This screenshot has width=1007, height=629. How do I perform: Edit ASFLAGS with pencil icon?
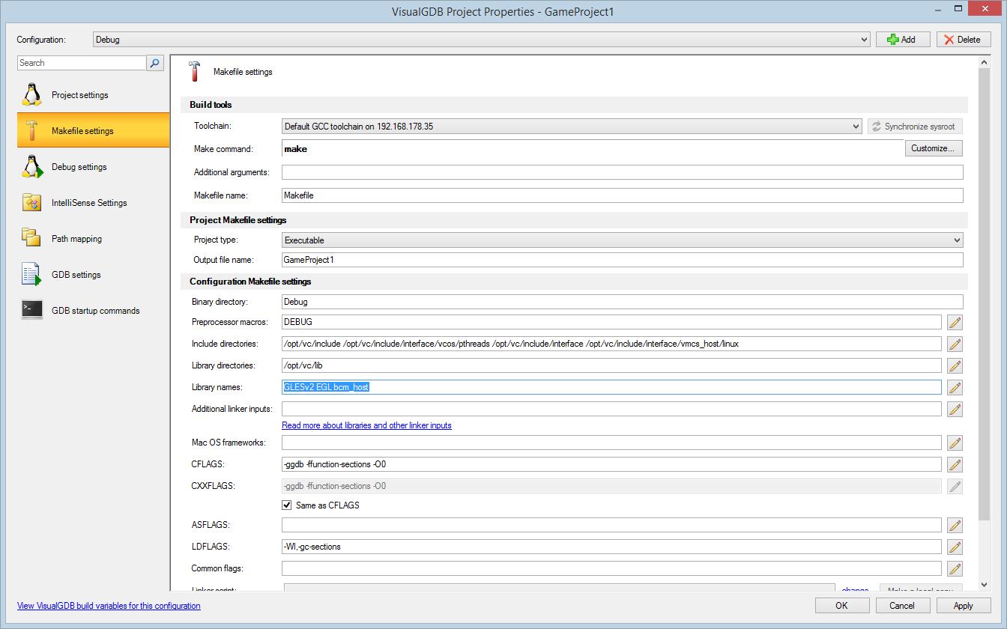(x=955, y=525)
